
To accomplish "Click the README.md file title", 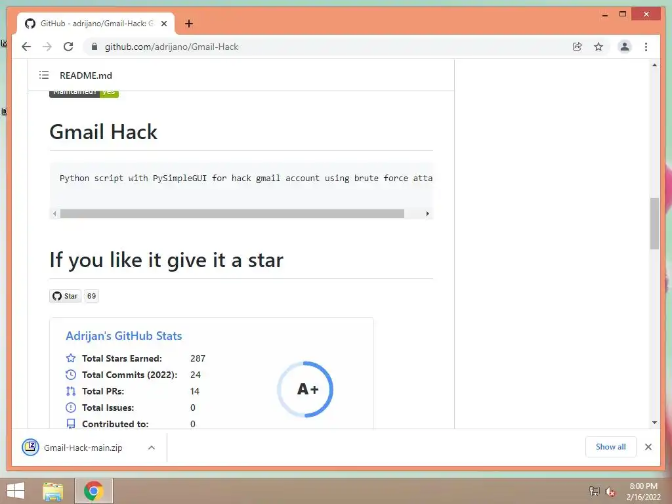I will (86, 75).
